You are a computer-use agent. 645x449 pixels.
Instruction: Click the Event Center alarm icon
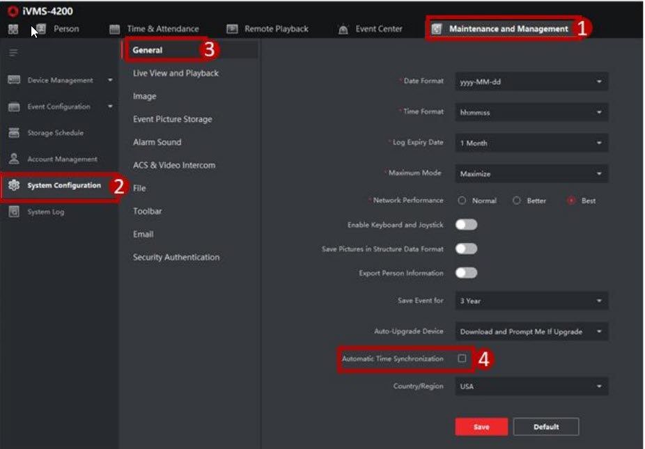click(x=343, y=29)
